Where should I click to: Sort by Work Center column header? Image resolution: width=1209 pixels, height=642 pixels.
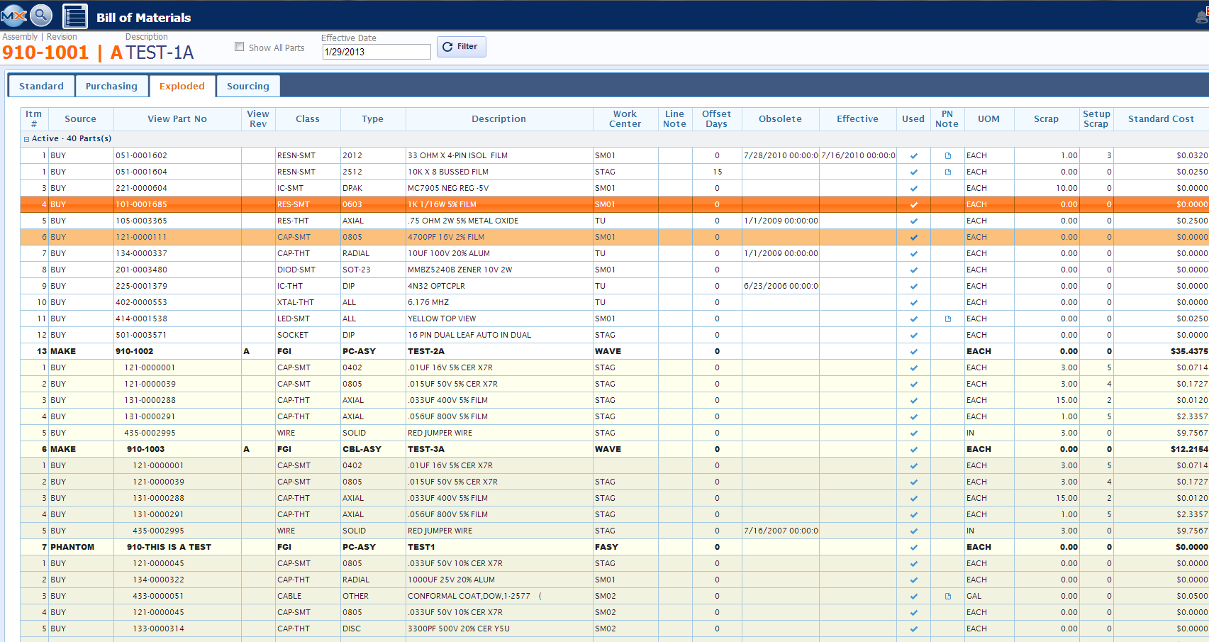point(625,118)
